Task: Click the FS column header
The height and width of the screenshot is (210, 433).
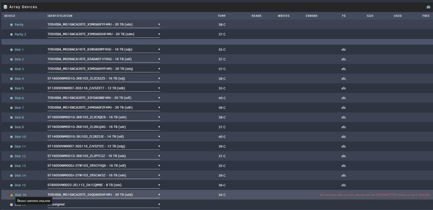Action: (343, 16)
